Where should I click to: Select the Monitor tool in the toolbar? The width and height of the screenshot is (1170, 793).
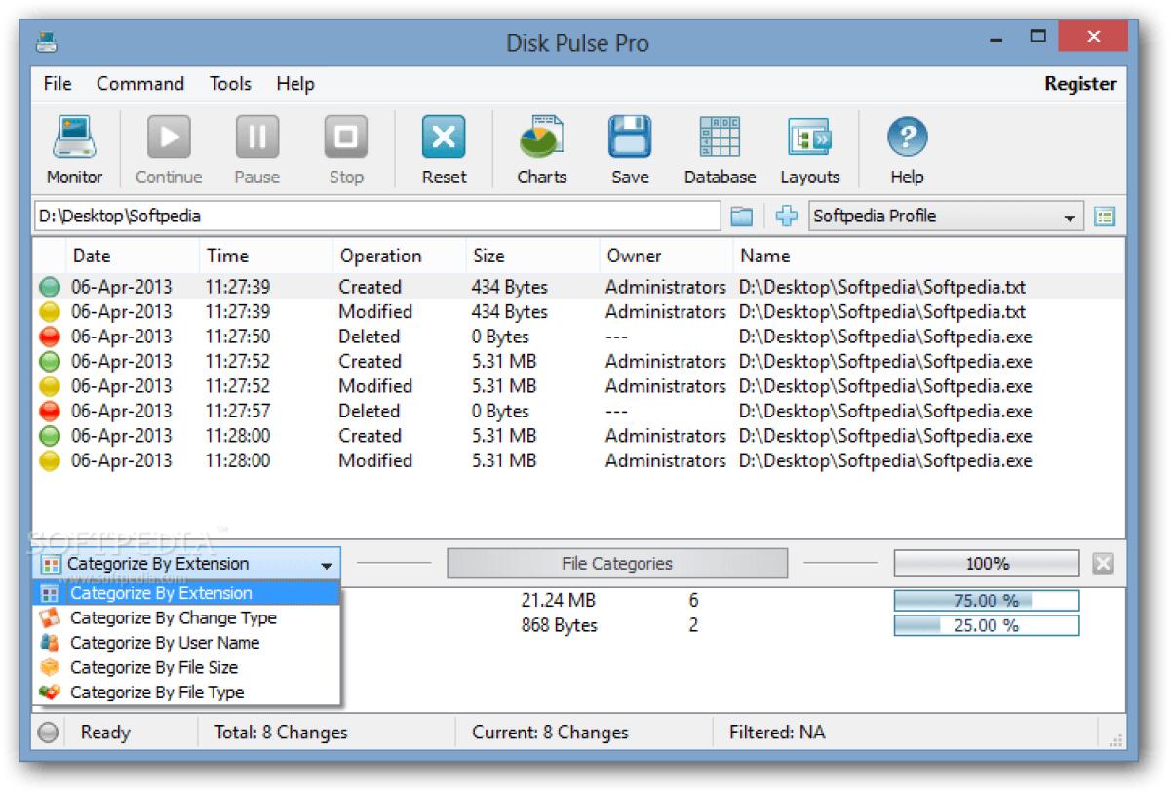(73, 146)
